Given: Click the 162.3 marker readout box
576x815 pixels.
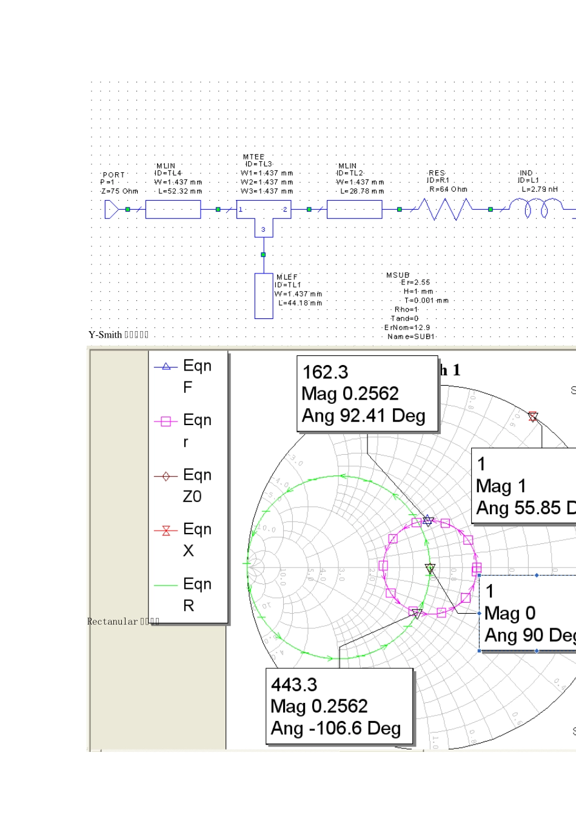Looking at the screenshot, I should click(x=367, y=394).
